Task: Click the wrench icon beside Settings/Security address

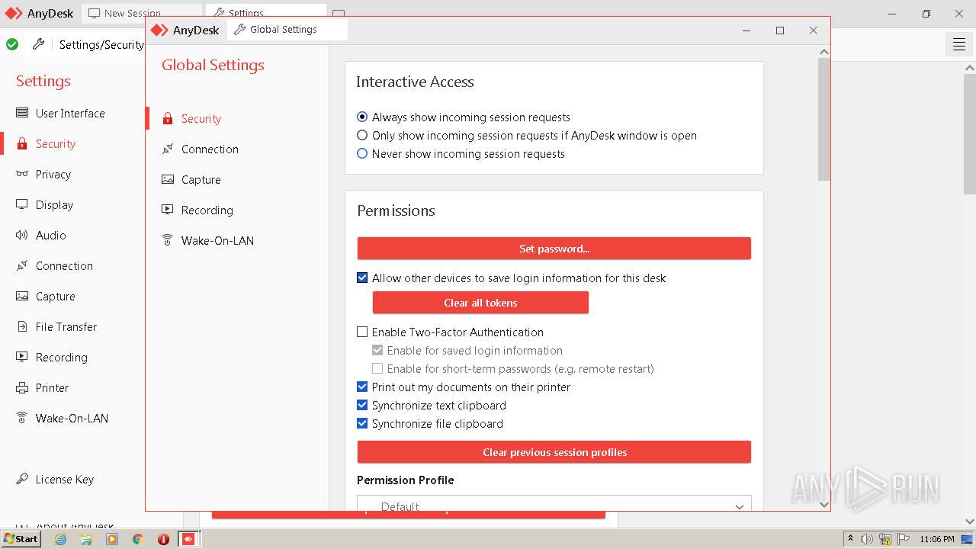Action: point(38,44)
